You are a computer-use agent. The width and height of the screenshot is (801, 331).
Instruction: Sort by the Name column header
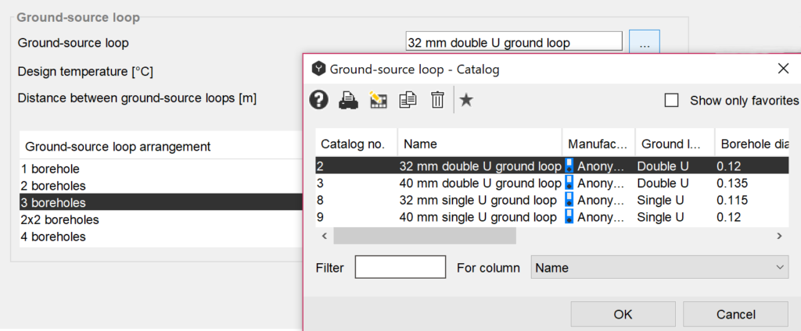(x=479, y=144)
